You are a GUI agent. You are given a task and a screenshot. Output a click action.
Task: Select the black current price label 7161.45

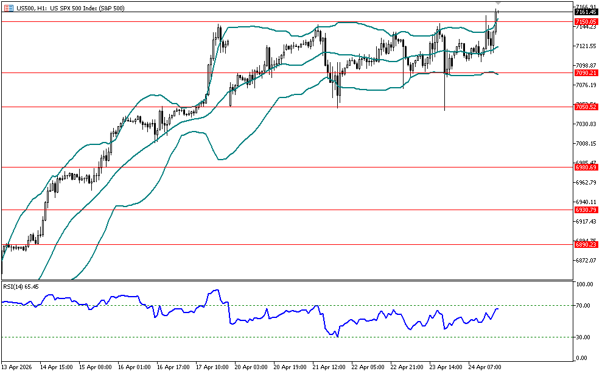pyautogui.click(x=585, y=12)
